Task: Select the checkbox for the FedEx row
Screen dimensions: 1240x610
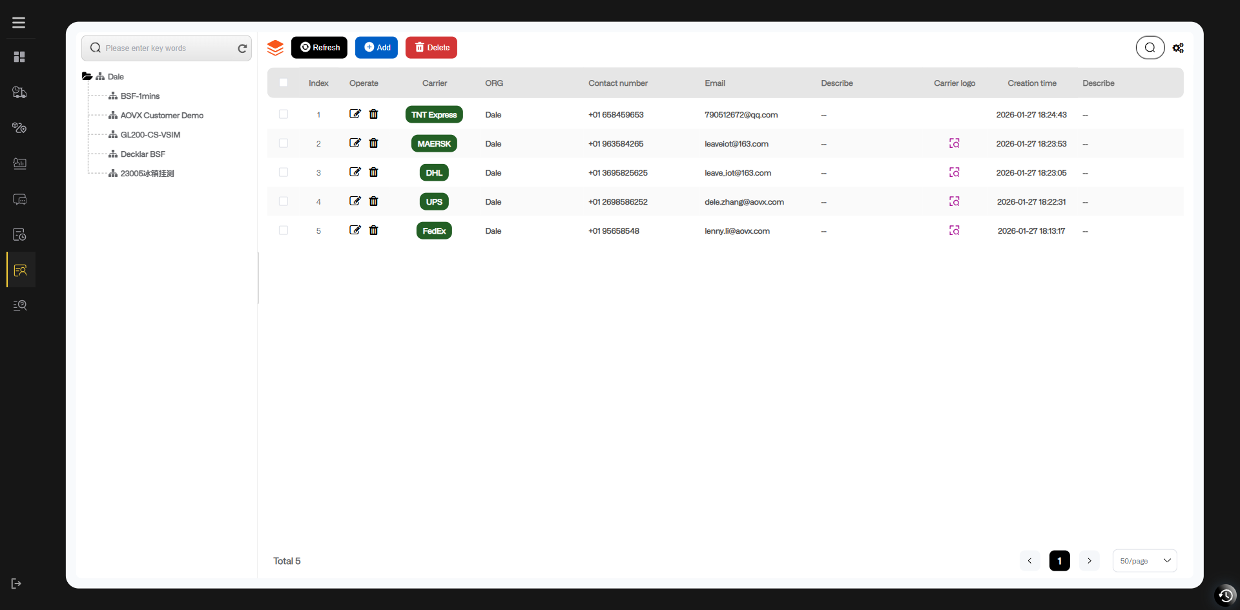Action: pos(284,230)
